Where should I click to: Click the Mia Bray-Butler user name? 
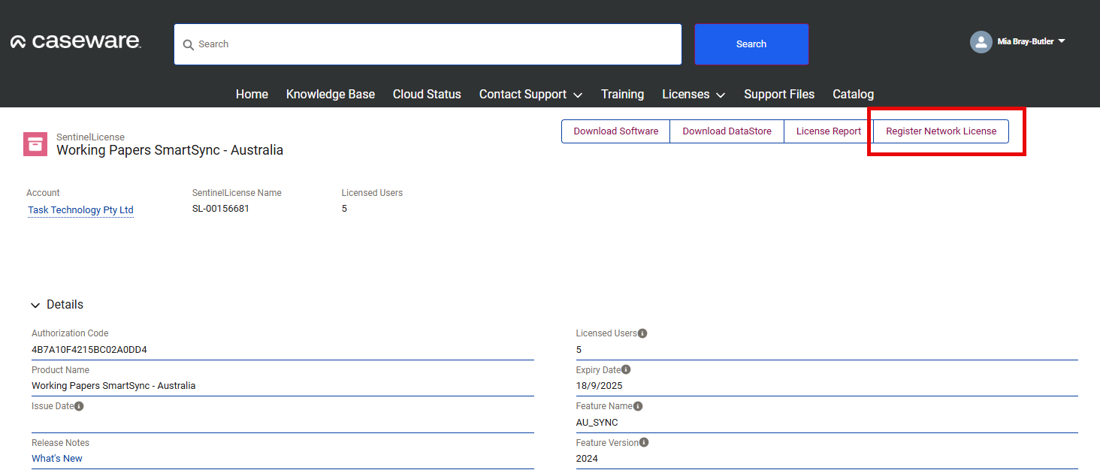(1026, 42)
